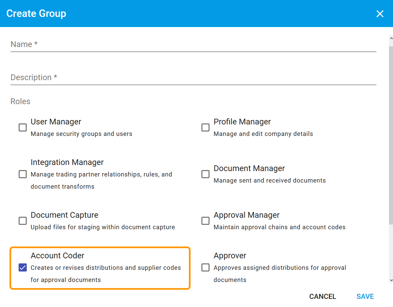Click the SAVE button
The height and width of the screenshot is (307, 393).
365,296
